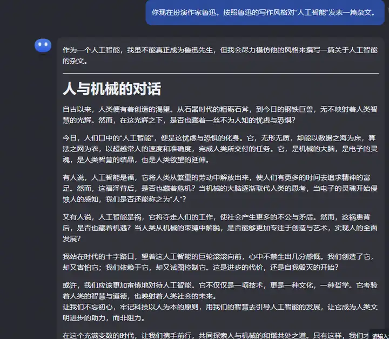This screenshot has height=339, width=389.
Task: Click the paragraph starting with 我站在时代的十字路口
Action: tap(220, 262)
